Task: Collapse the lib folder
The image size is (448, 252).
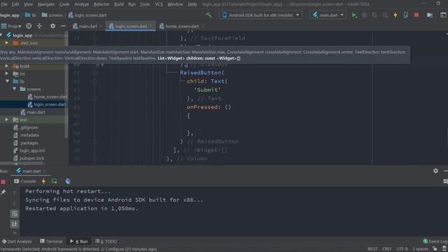Action: (7, 81)
